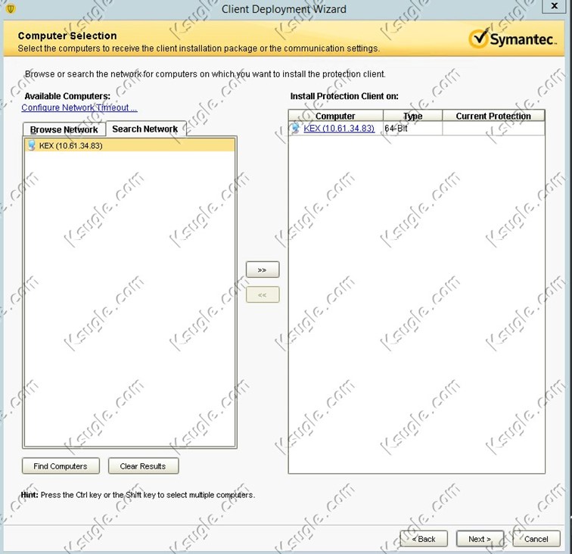Image resolution: width=572 pixels, height=554 pixels.
Task: Open the Configure Network Timeout link
Action: (79, 107)
